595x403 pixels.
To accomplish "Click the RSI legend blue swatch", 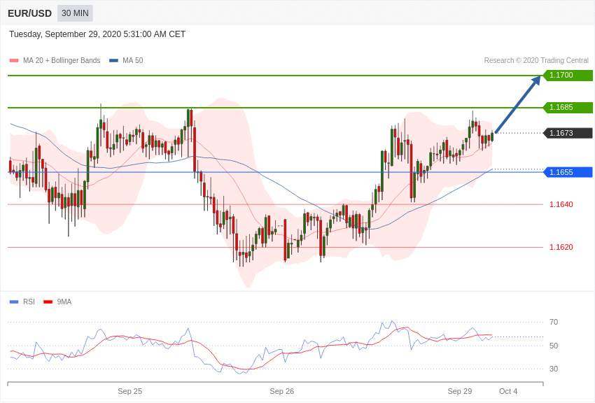I will (x=14, y=302).
